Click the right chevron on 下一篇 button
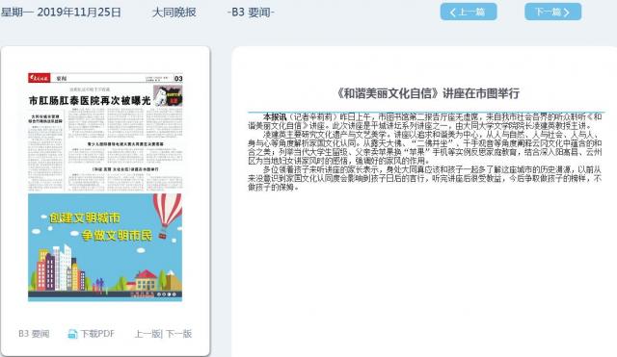The width and height of the screenshot is (617, 357). 566,13
